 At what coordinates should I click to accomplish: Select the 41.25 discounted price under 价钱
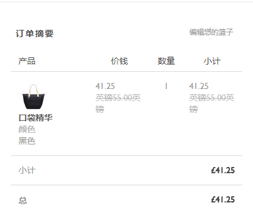coord(105,86)
